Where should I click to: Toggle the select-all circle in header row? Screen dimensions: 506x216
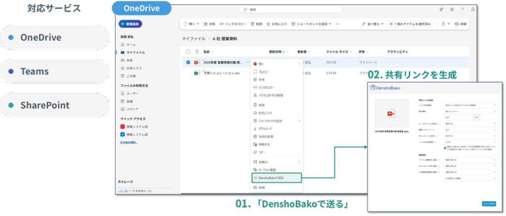click(x=188, y=51)
